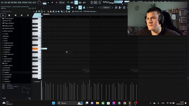Click the play/pause transport button
Viewport: 189px width, 106px height.
(x=48, y=3)
